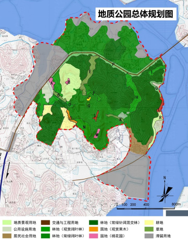The width and height of the screenshot is (188, 247).
Task: Click the orange 园地（观赏果木） legend swatch
Action: click(x=93, y=229)
